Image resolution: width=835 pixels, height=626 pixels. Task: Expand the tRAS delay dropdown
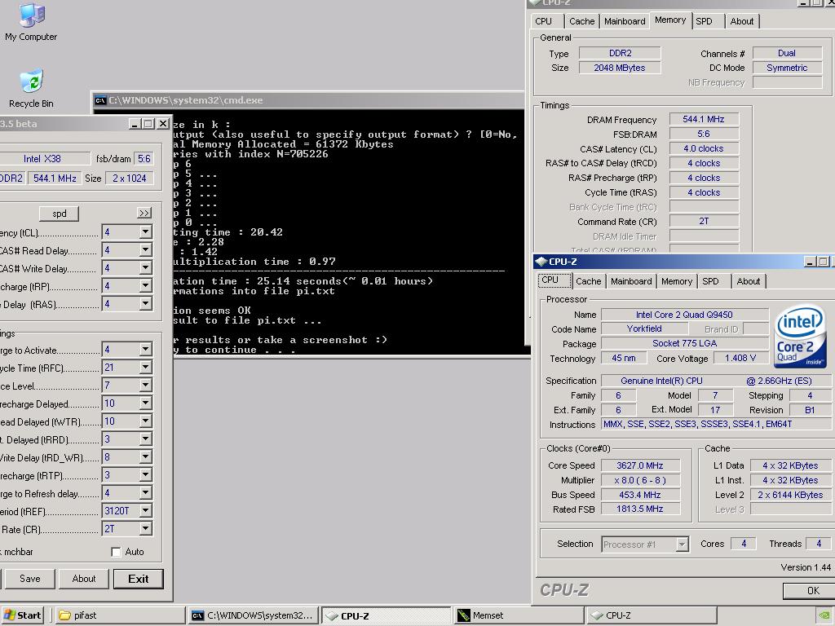point(145,304)
